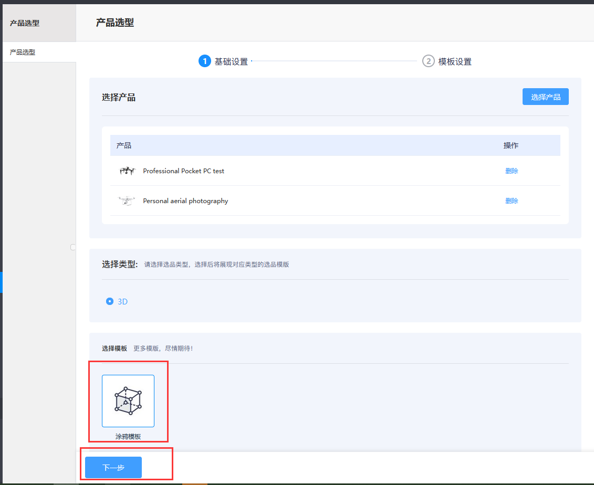Click 删除 for Personal aerial photography

(511, 201)
